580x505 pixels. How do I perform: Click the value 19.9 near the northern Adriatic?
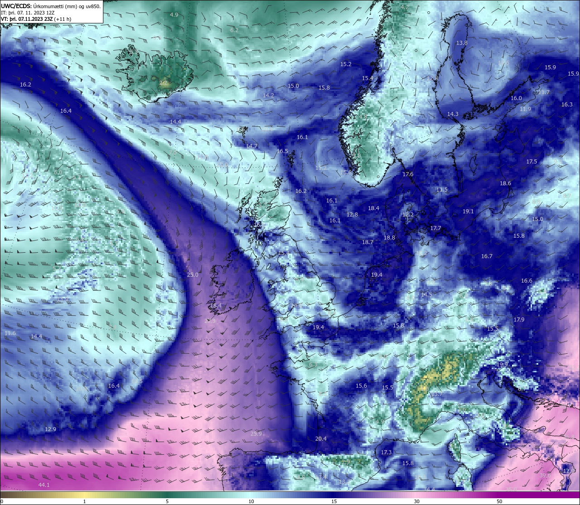[502, 364]
